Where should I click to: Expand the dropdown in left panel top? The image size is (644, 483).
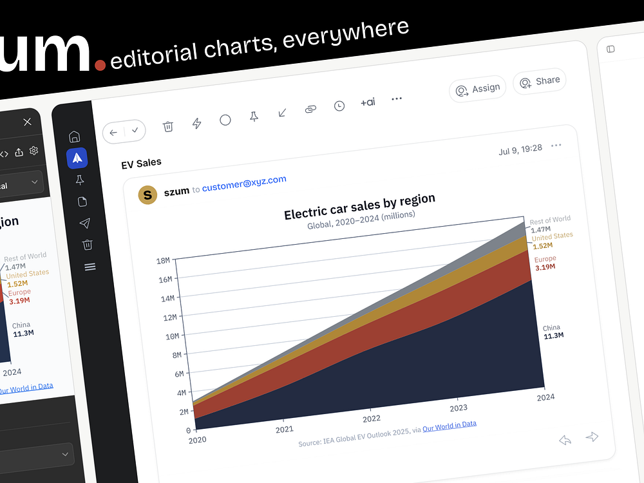(35, 182)
